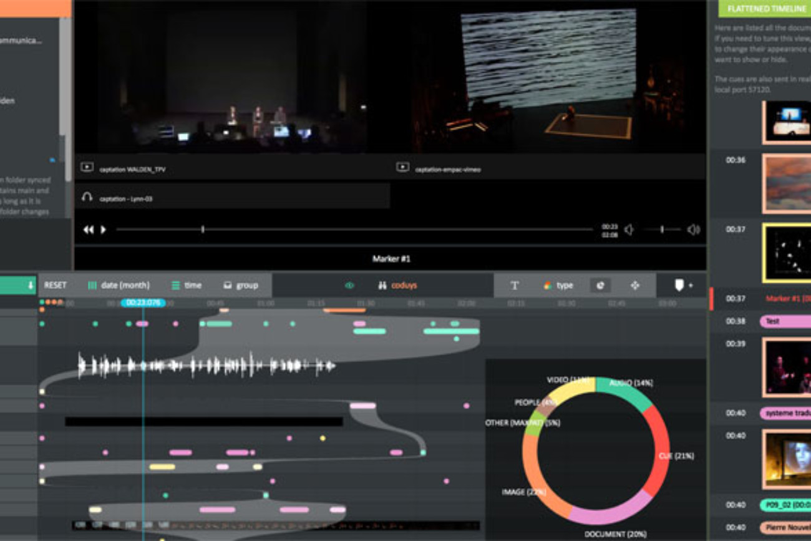811x541 pixels.
Task: Click the RESET button
Action: (55, 286)
